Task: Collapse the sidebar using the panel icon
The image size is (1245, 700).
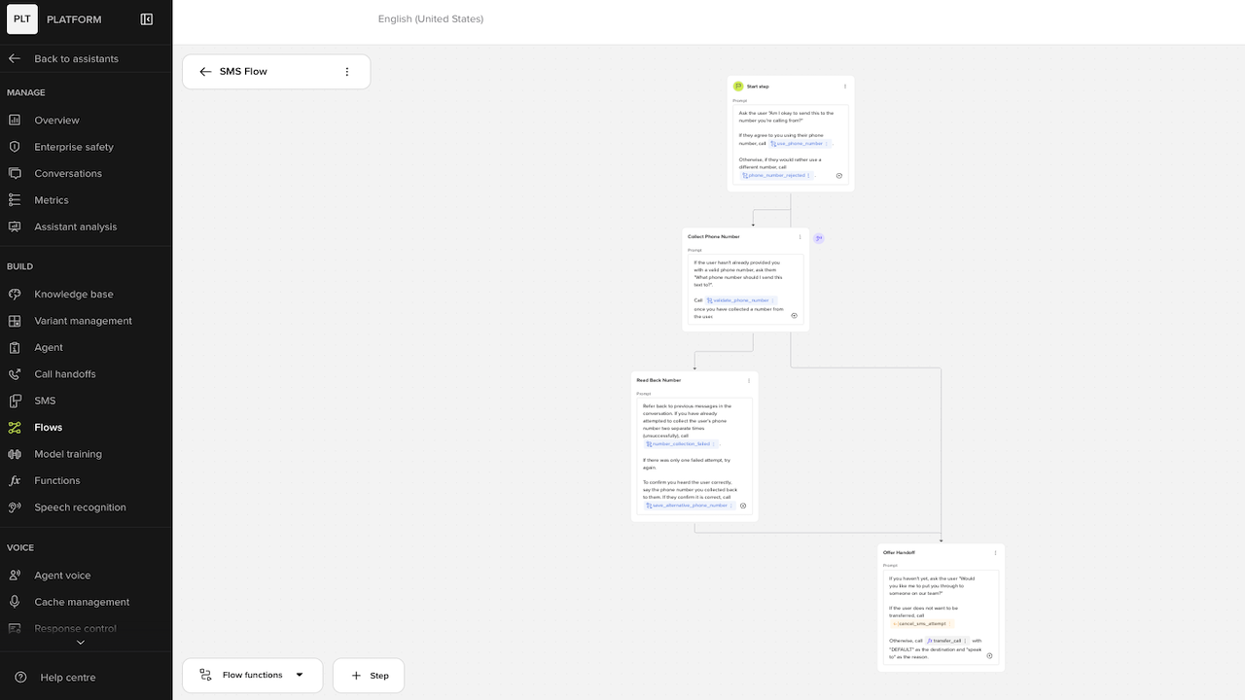Action: pyautogui.click(x=147, y=18)
